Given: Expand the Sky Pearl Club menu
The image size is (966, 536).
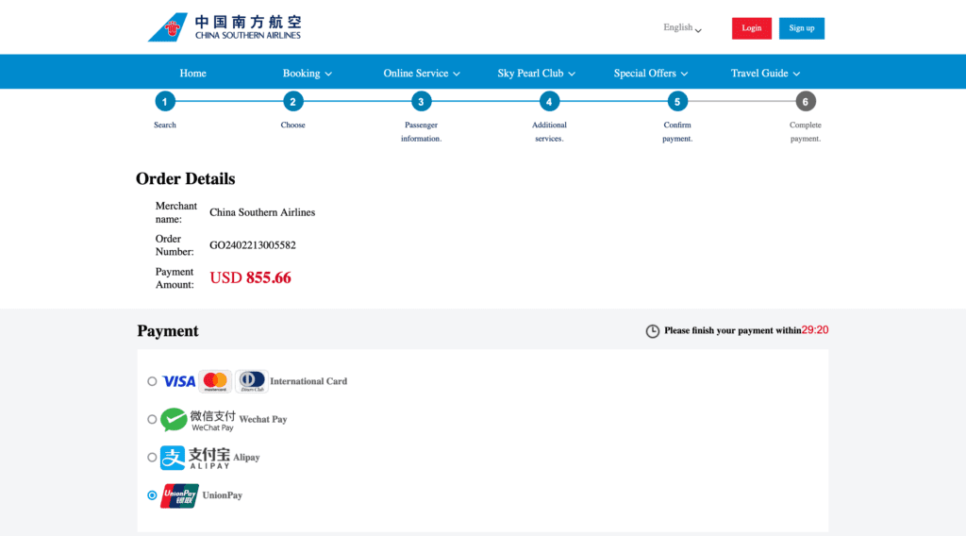Looking at the screenshot, I should (537, 74).
